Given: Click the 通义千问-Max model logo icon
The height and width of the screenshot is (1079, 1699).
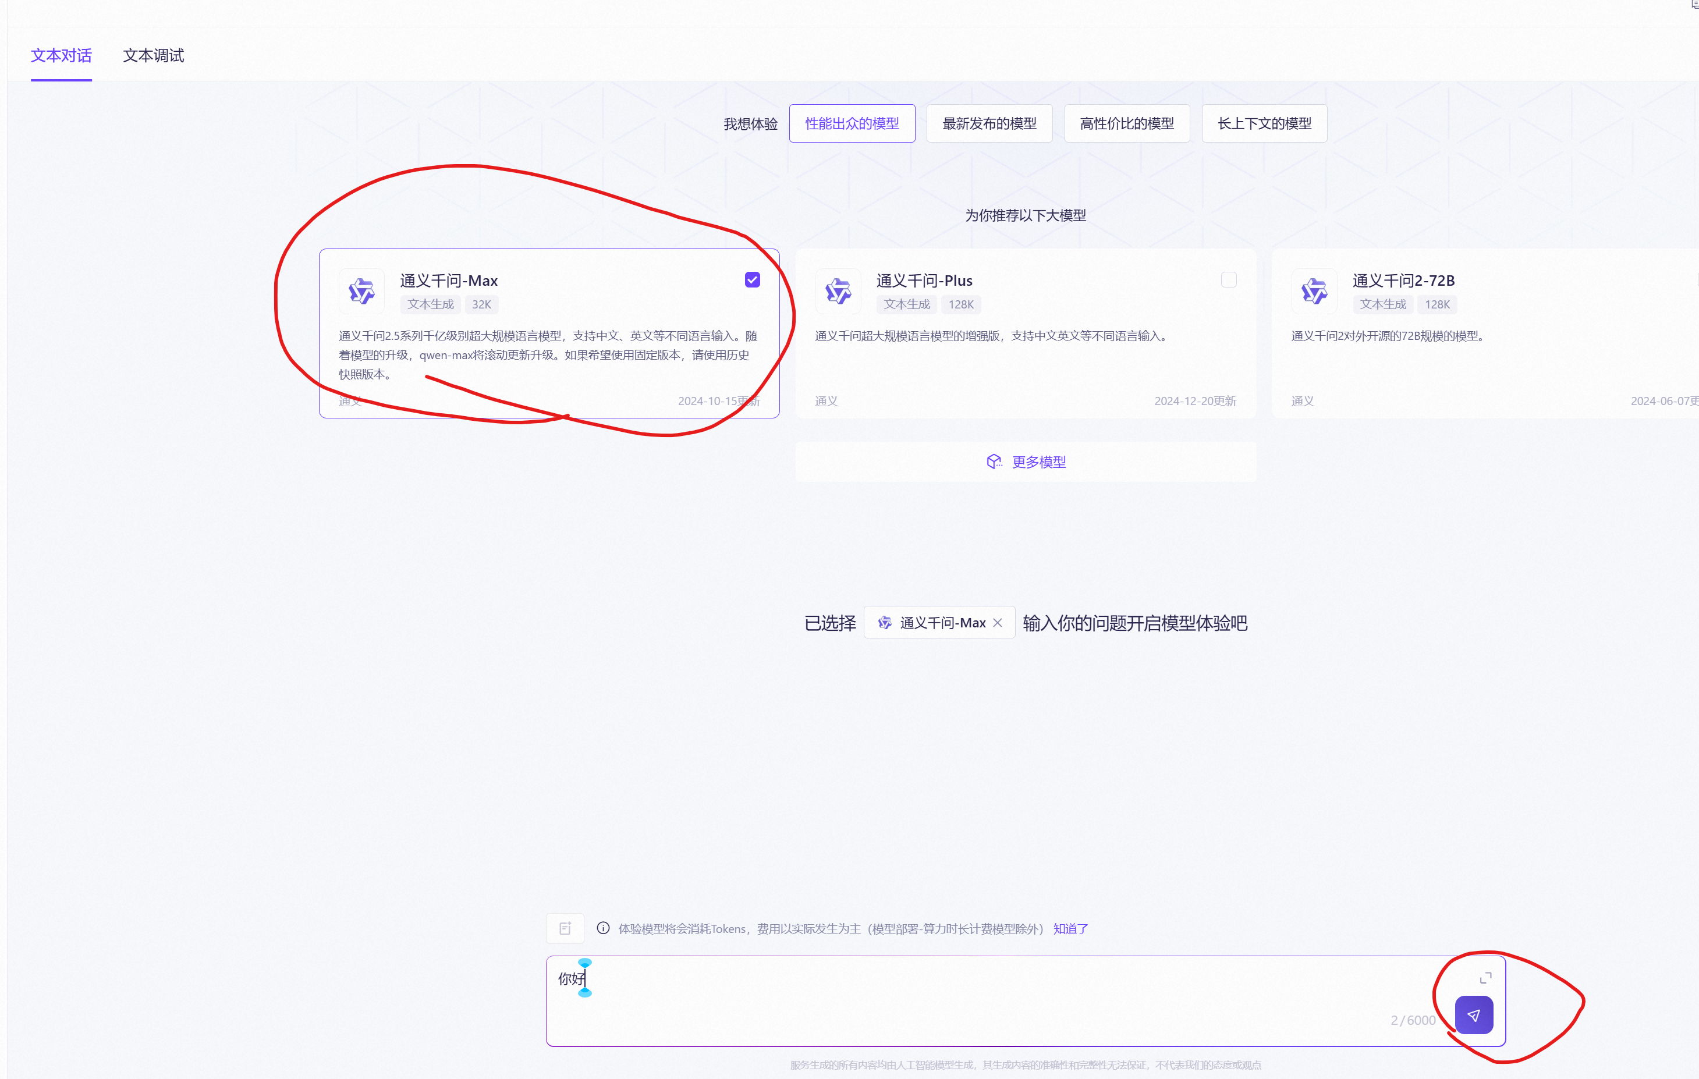Looking at the screenshot, I should 361,291.
